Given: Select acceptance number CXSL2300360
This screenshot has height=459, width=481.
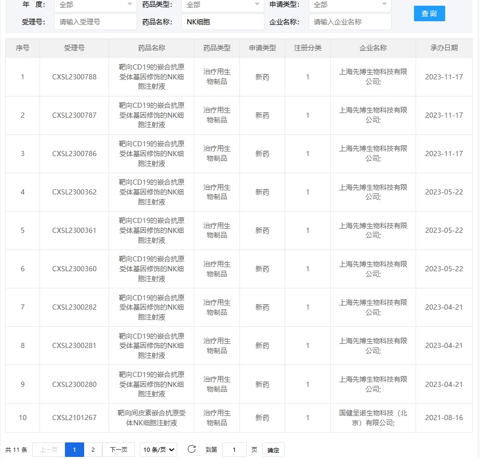Looking at the screenshot, I should tap(74, 269).
